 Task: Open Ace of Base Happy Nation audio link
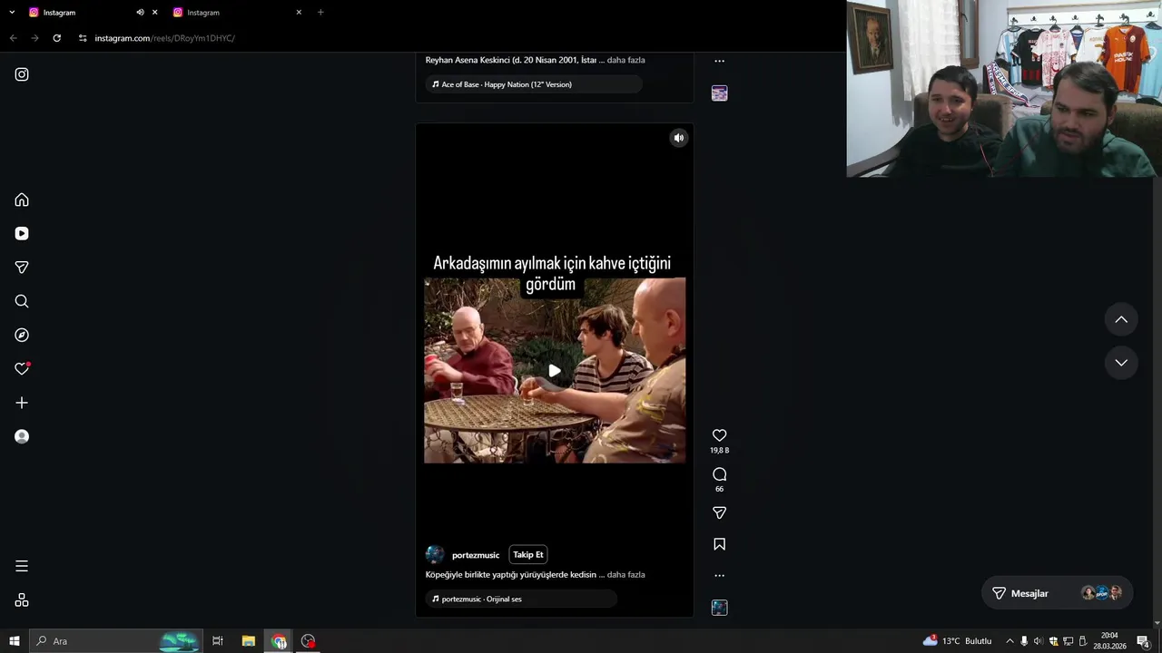pyautogui.click(x=534, y=84)
